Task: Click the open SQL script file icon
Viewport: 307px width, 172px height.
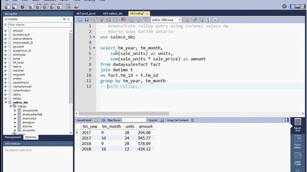Action: pos(15,6)
